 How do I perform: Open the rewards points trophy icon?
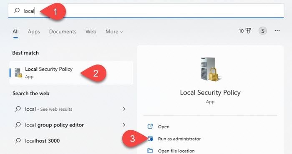tap(248, 31)
